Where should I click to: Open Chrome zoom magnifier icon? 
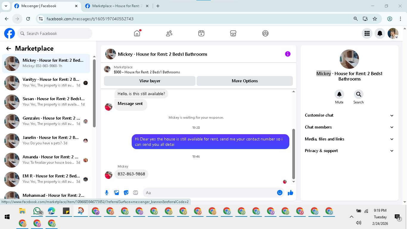pyautogui.click(x=355, y=19)
